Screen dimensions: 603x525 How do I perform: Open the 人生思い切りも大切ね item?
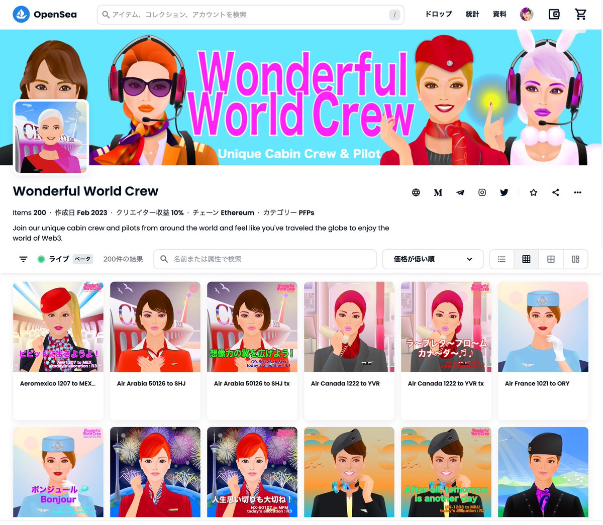click(252, 472)
